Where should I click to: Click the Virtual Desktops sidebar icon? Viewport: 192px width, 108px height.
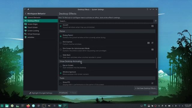(x=25, y=34)
